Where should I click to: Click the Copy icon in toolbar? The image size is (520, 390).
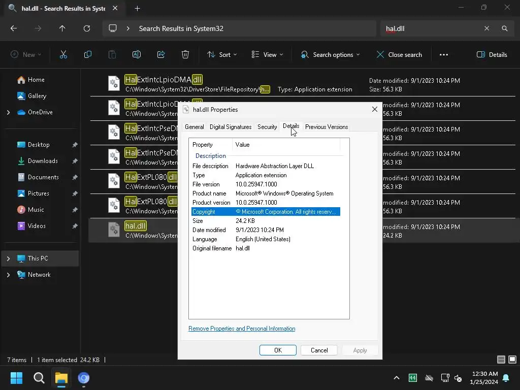pyautogui.click(x=87, y=55)
